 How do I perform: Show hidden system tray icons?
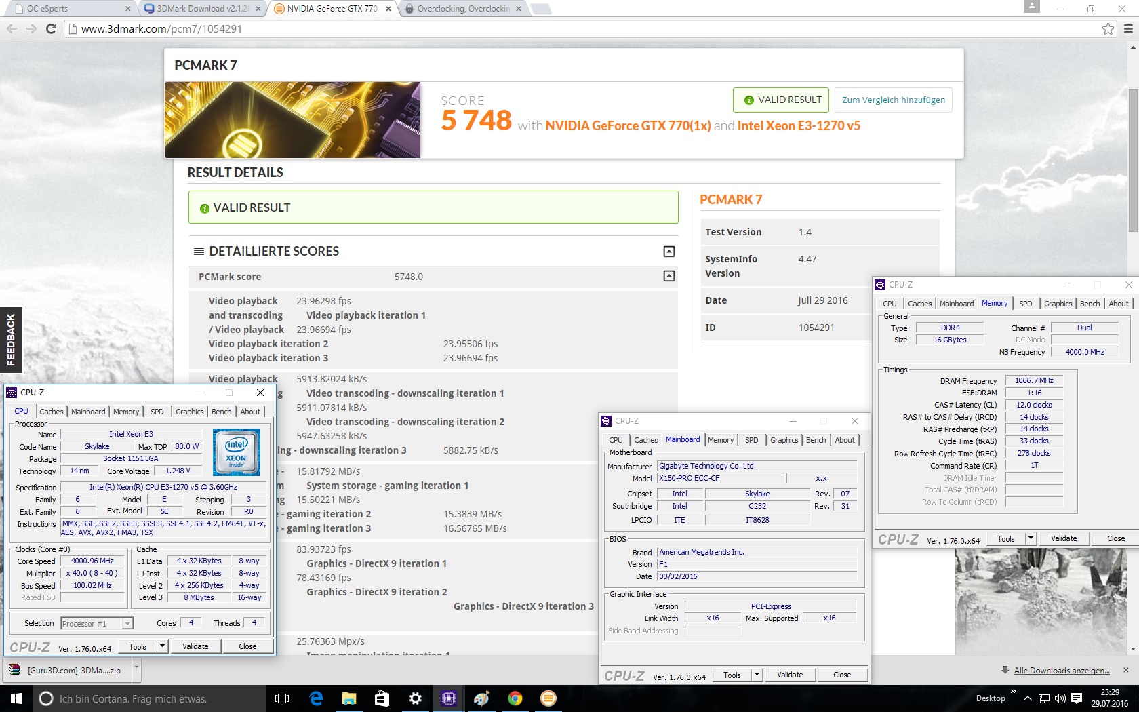click(x=1028, y=698)
